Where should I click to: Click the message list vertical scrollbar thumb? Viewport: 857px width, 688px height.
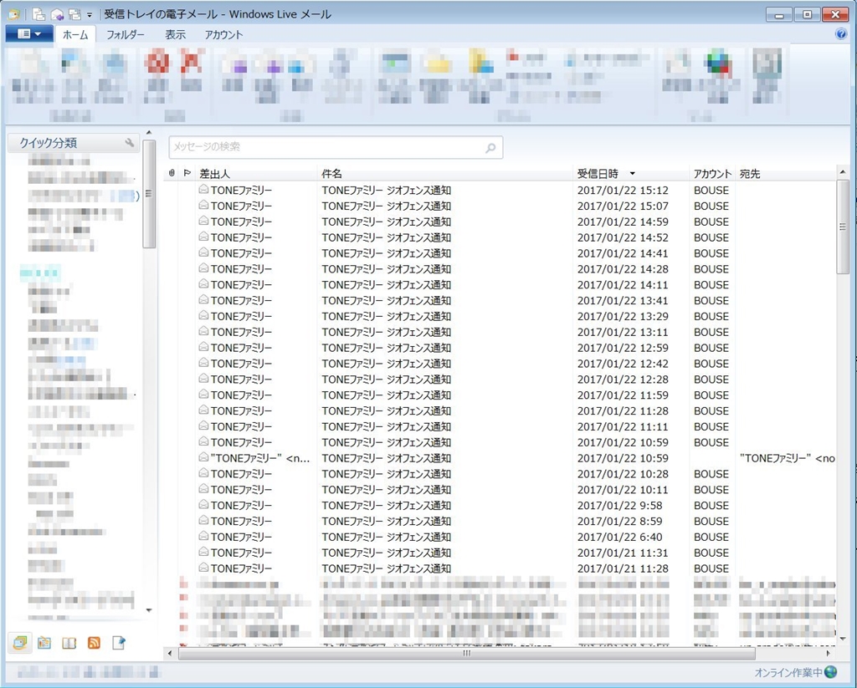tap(842, 227)
